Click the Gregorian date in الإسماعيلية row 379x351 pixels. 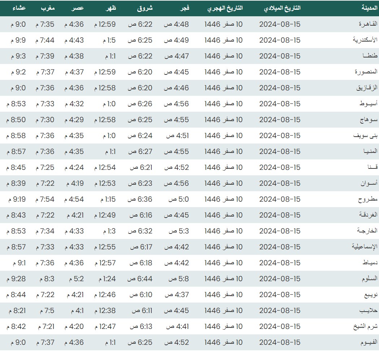pos(280,247)
